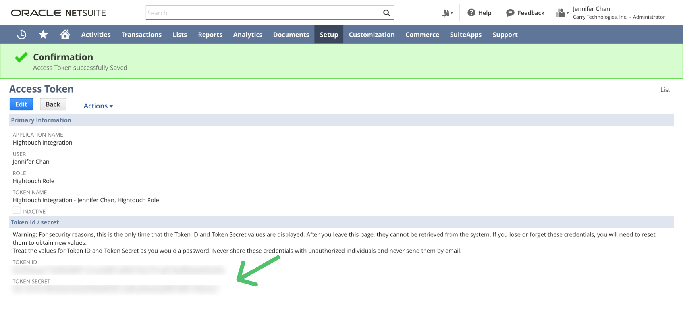Select the blurred Token ID value

coord(118,270)
